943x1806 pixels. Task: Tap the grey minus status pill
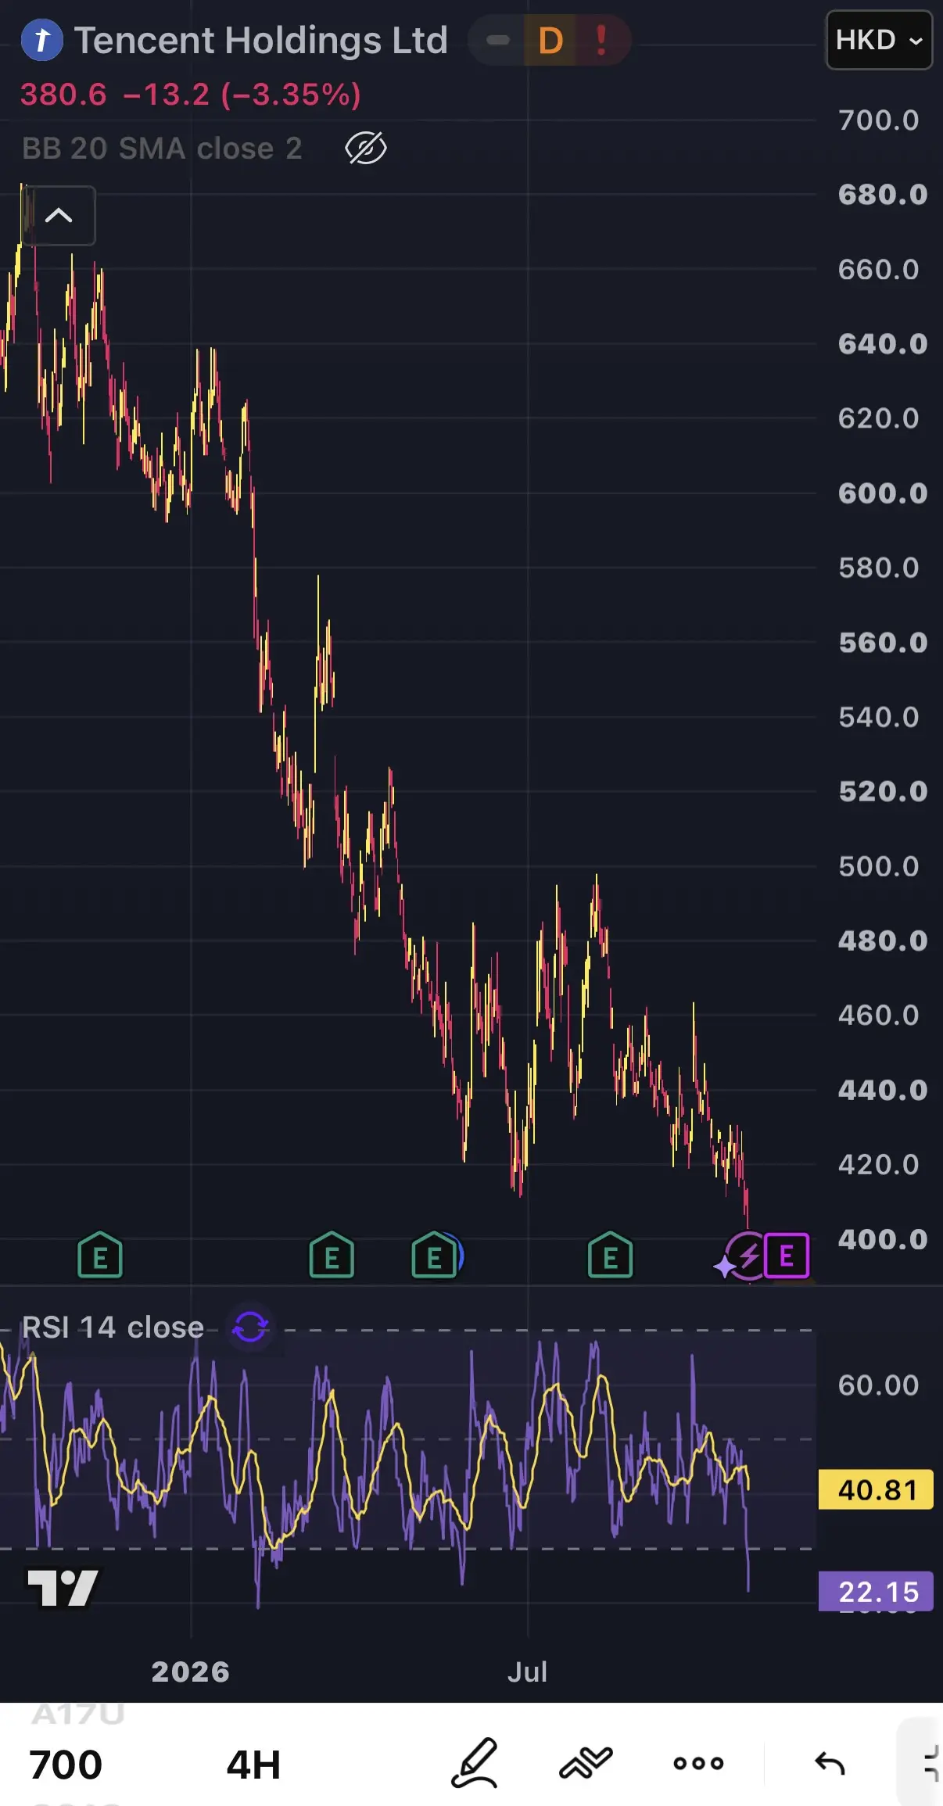point(498,40)
